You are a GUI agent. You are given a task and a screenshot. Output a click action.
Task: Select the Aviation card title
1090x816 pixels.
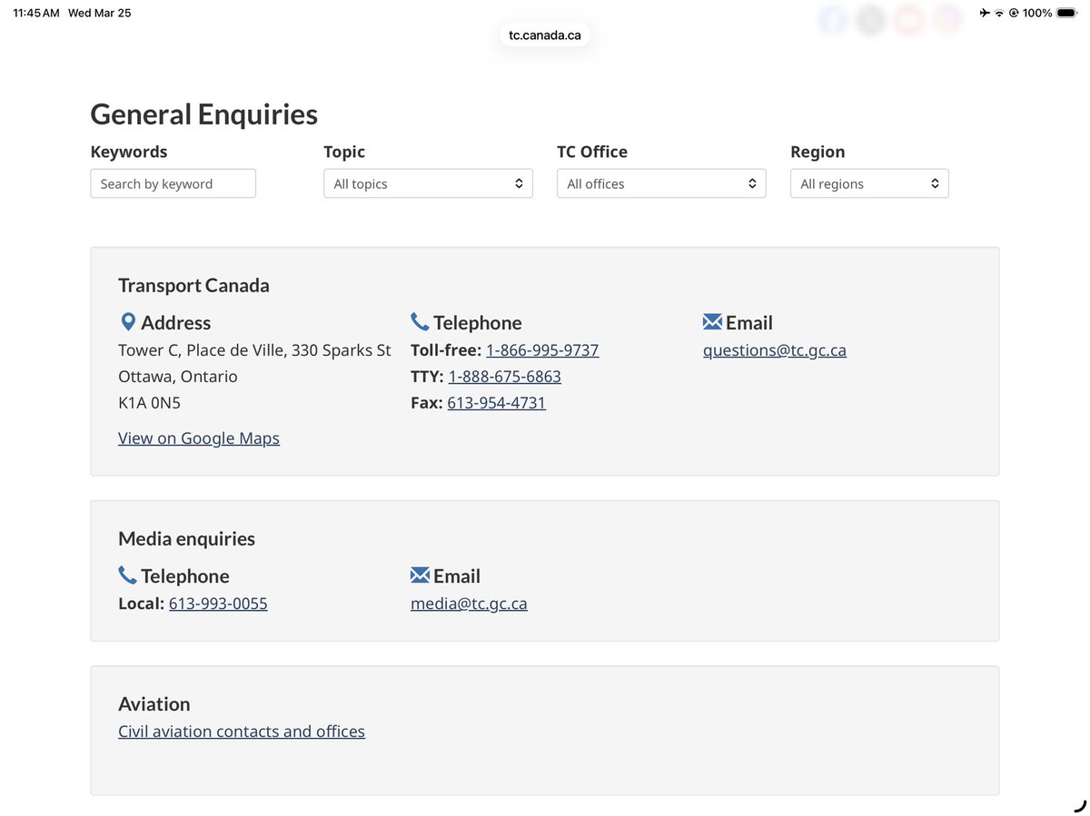click(154, 704)
